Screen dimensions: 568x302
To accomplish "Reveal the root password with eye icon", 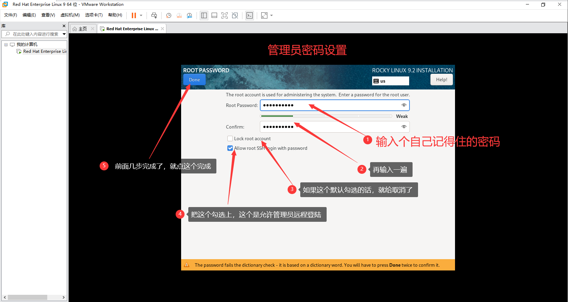I will pyautogui.click(x=404, y=105).
